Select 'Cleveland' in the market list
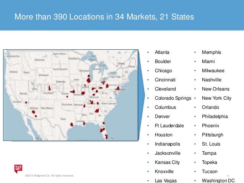This screenshot has height=183, width=244. point(165,89)
